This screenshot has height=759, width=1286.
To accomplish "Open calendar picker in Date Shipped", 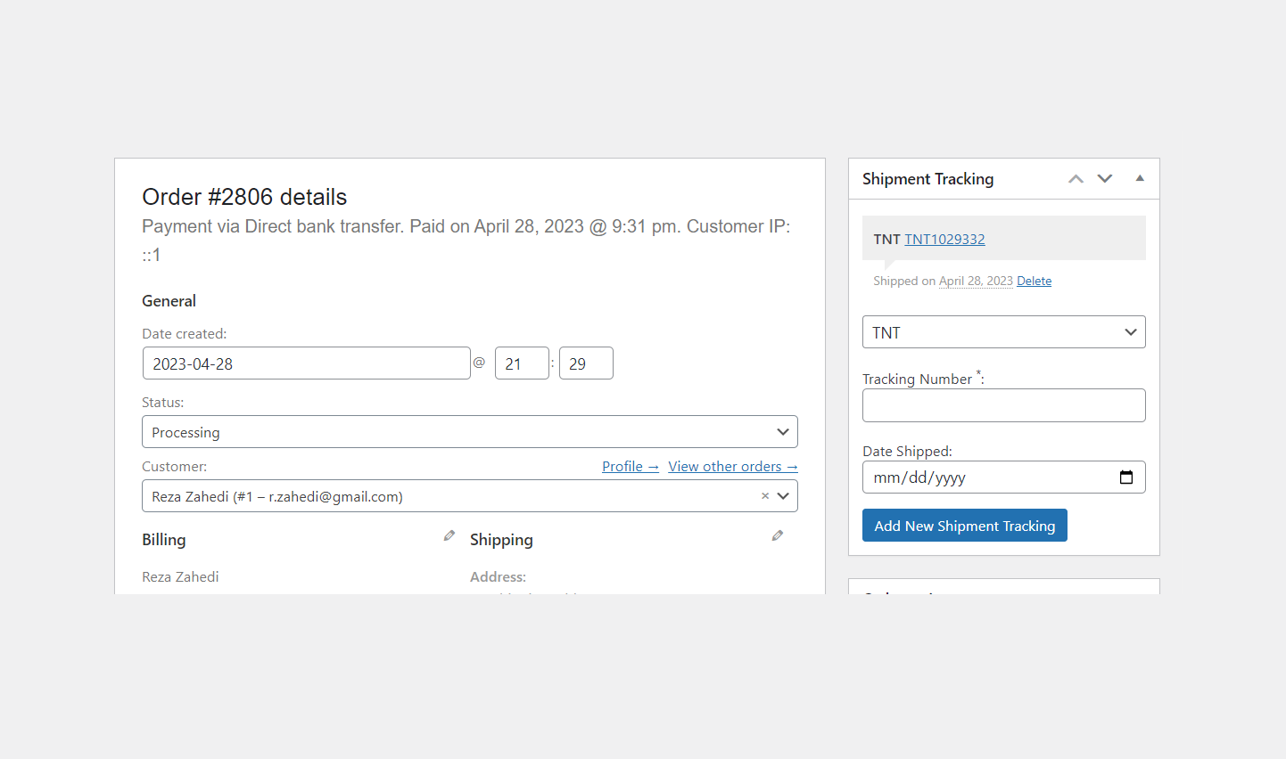I will 1126,477.
